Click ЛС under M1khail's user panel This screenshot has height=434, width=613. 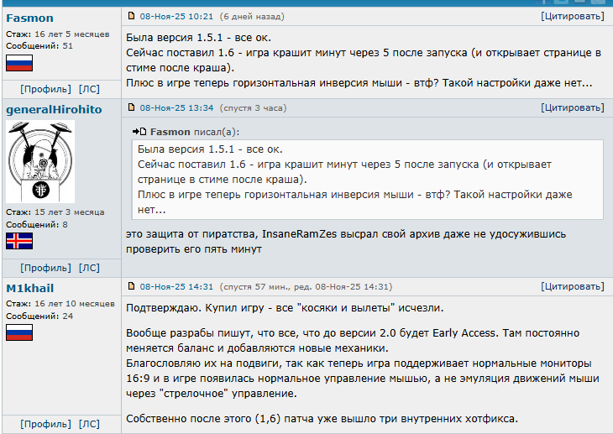[89, 423]
